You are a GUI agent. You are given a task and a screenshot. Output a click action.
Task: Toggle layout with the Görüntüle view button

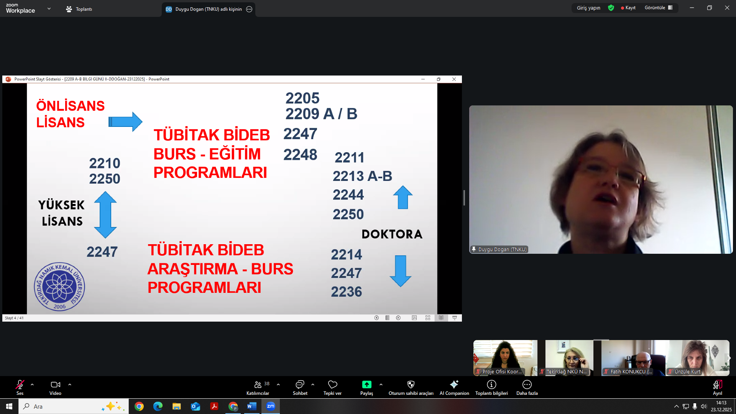point(658,8)
